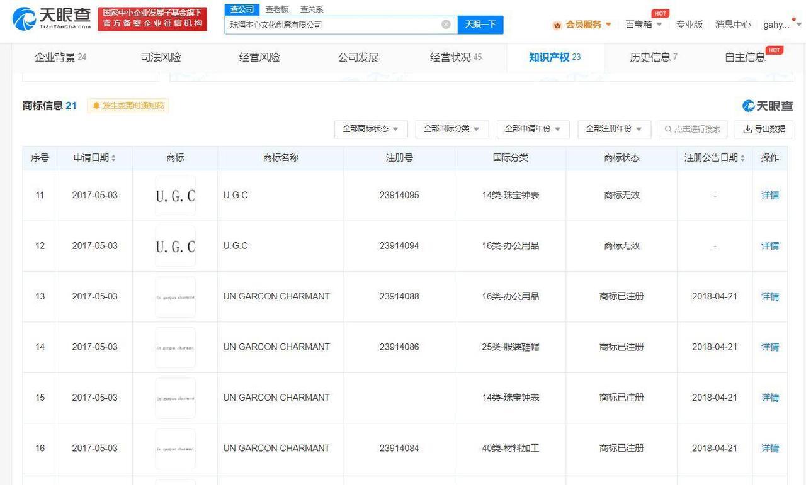Switch to 查关系 search tab
The width and height of the screenshot is (806, 485).
tap(312, 9)
